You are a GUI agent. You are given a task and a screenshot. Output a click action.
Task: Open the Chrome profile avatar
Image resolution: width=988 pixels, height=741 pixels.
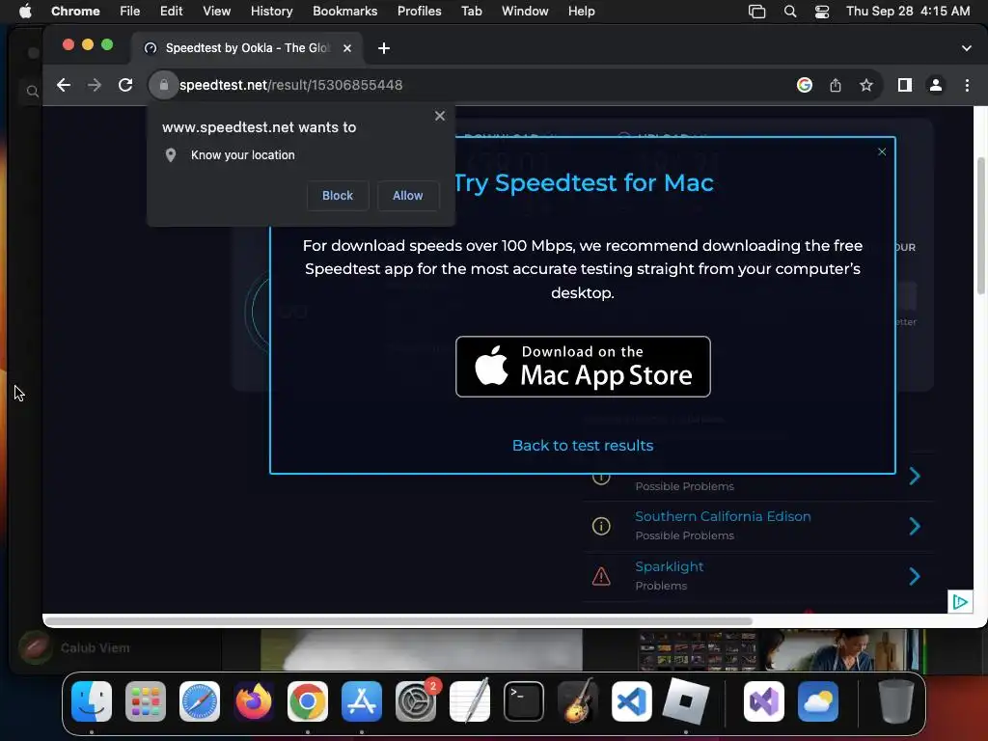(936, 85)
